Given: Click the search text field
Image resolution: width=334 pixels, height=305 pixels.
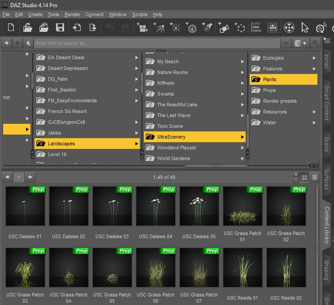Looking at the screenshot, I should pyautogui.click(x=157, y=43).
